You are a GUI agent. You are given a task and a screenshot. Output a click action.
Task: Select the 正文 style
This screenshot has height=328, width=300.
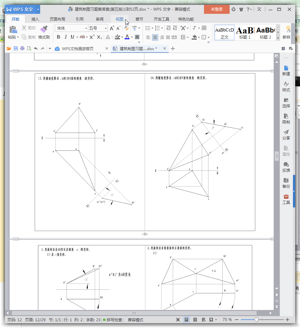[x=225, y=33]
